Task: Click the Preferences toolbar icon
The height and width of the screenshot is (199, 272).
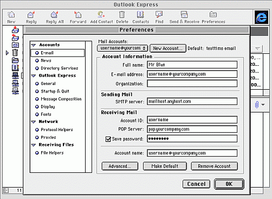Action: pos(213,15)
